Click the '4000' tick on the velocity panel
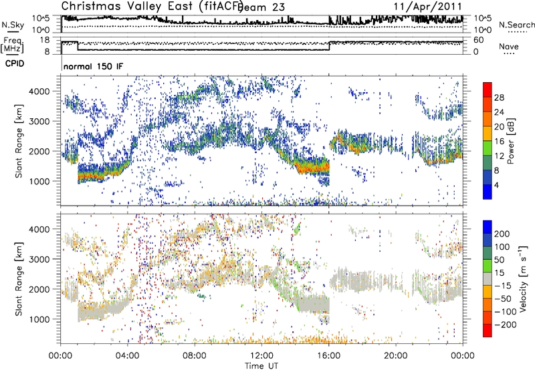The image size is (535, 370). point(39,229)
